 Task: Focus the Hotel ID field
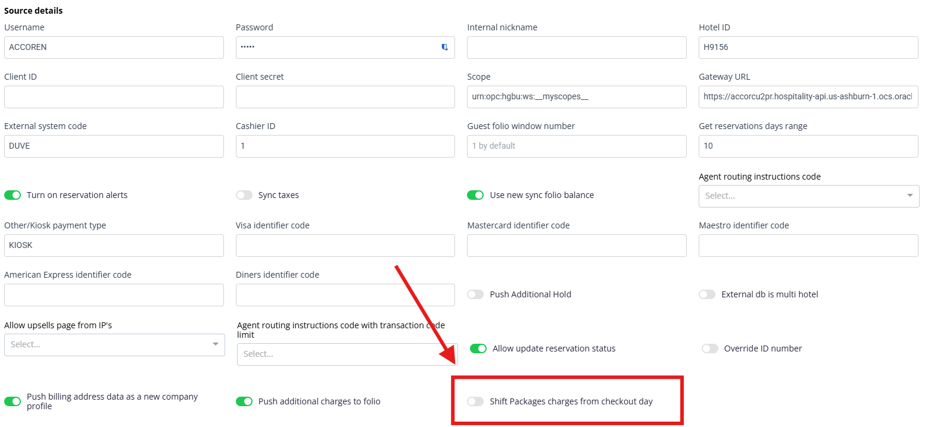(x=808, y=48)
